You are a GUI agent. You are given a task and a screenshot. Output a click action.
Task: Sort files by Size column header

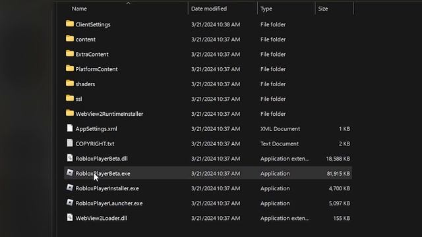pos(323,9)
